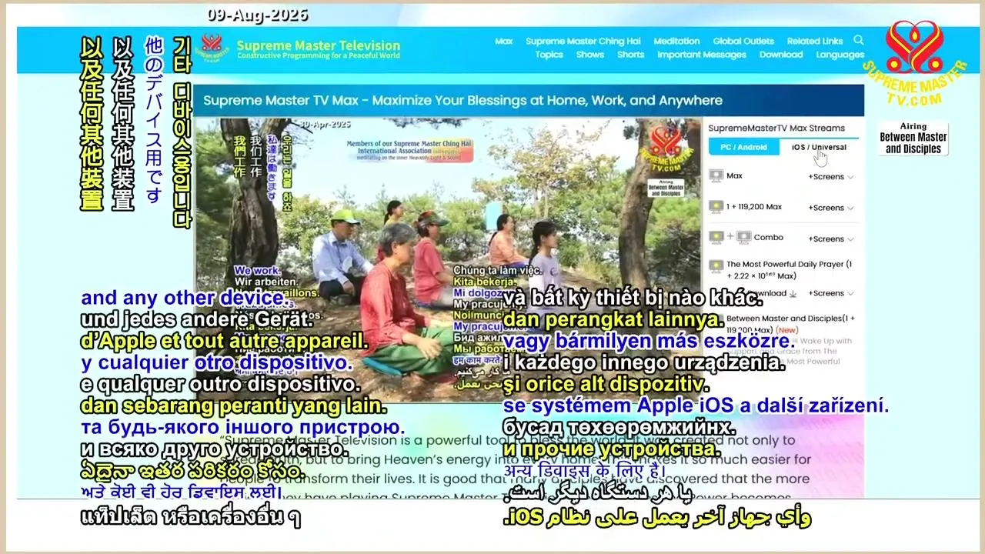Open Related Links in navigation

pyautogui.click(x=815, y=42)
